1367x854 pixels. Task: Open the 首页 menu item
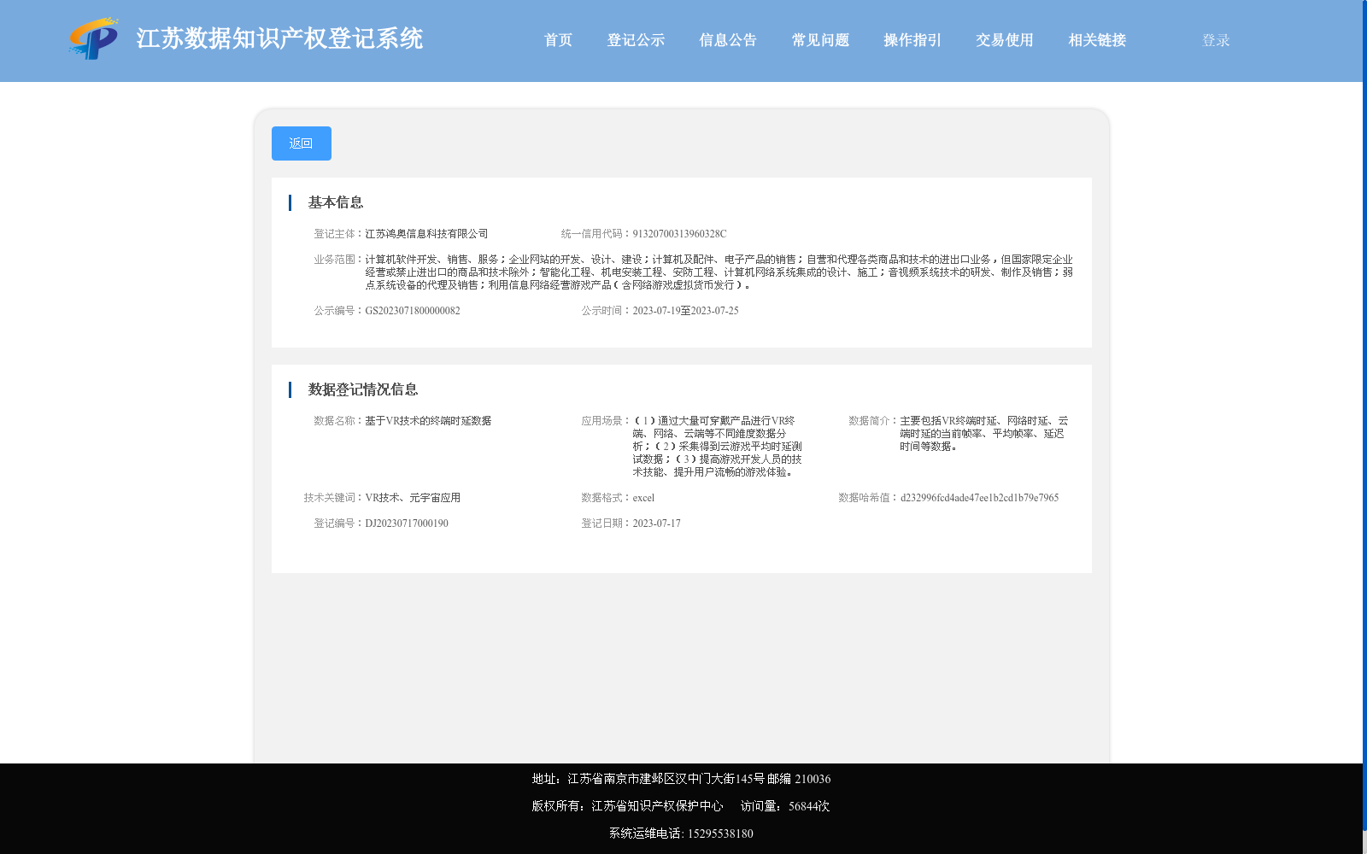coord(558,40)
